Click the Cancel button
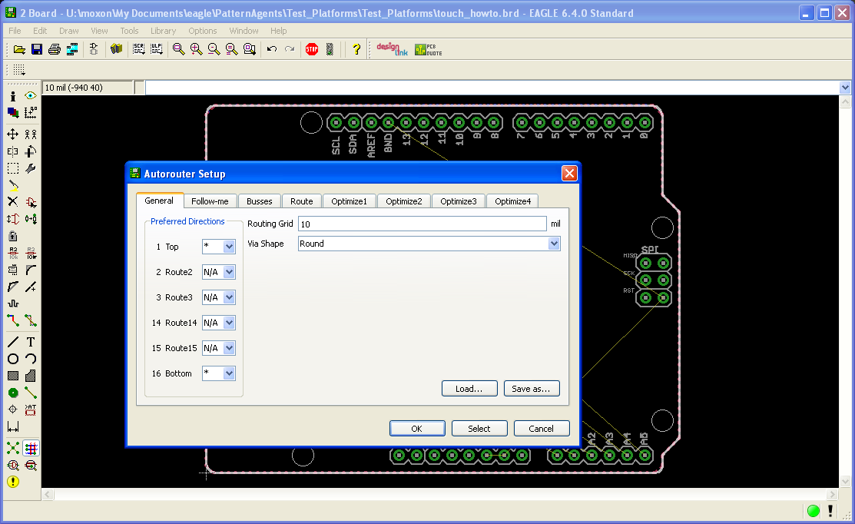 [x=542, y=429]
